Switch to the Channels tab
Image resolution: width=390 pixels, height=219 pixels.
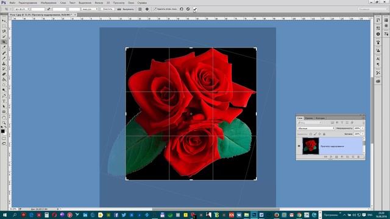tap(309, 118)
